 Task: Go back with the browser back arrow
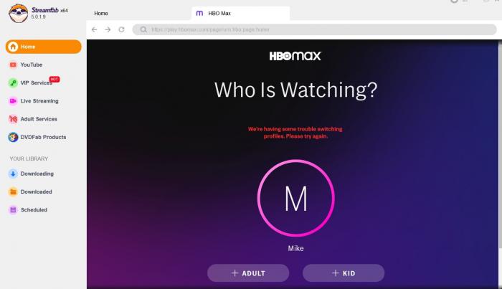(94, 29)
